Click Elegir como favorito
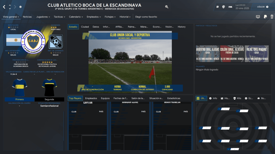 click(x=146, y=17)
